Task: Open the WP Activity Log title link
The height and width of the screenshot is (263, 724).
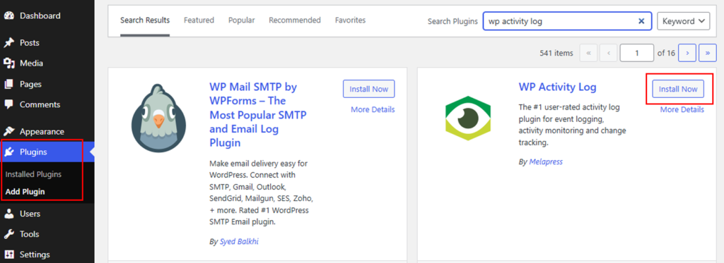Action: pos(557,87)
